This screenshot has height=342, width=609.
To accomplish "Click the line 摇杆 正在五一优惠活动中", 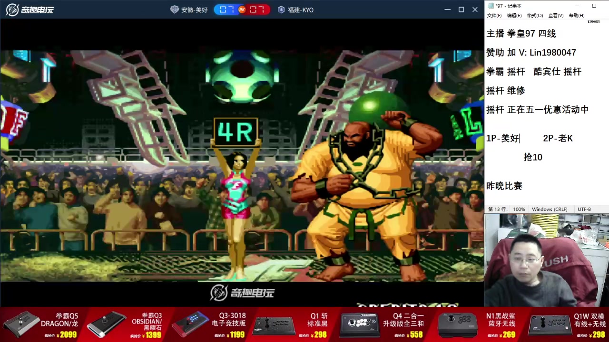I will pos(537,110).
